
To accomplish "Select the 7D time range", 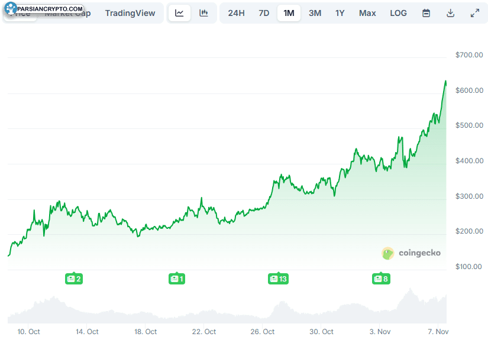I will pyautogui.click(x=264, y=13).
